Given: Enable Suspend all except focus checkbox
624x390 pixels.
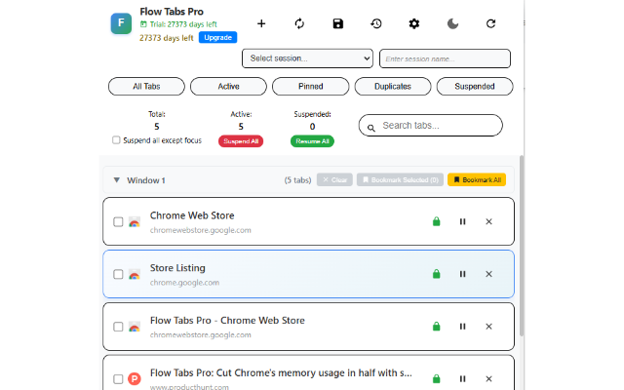Looking at the screenshot, I should point(116,140).
